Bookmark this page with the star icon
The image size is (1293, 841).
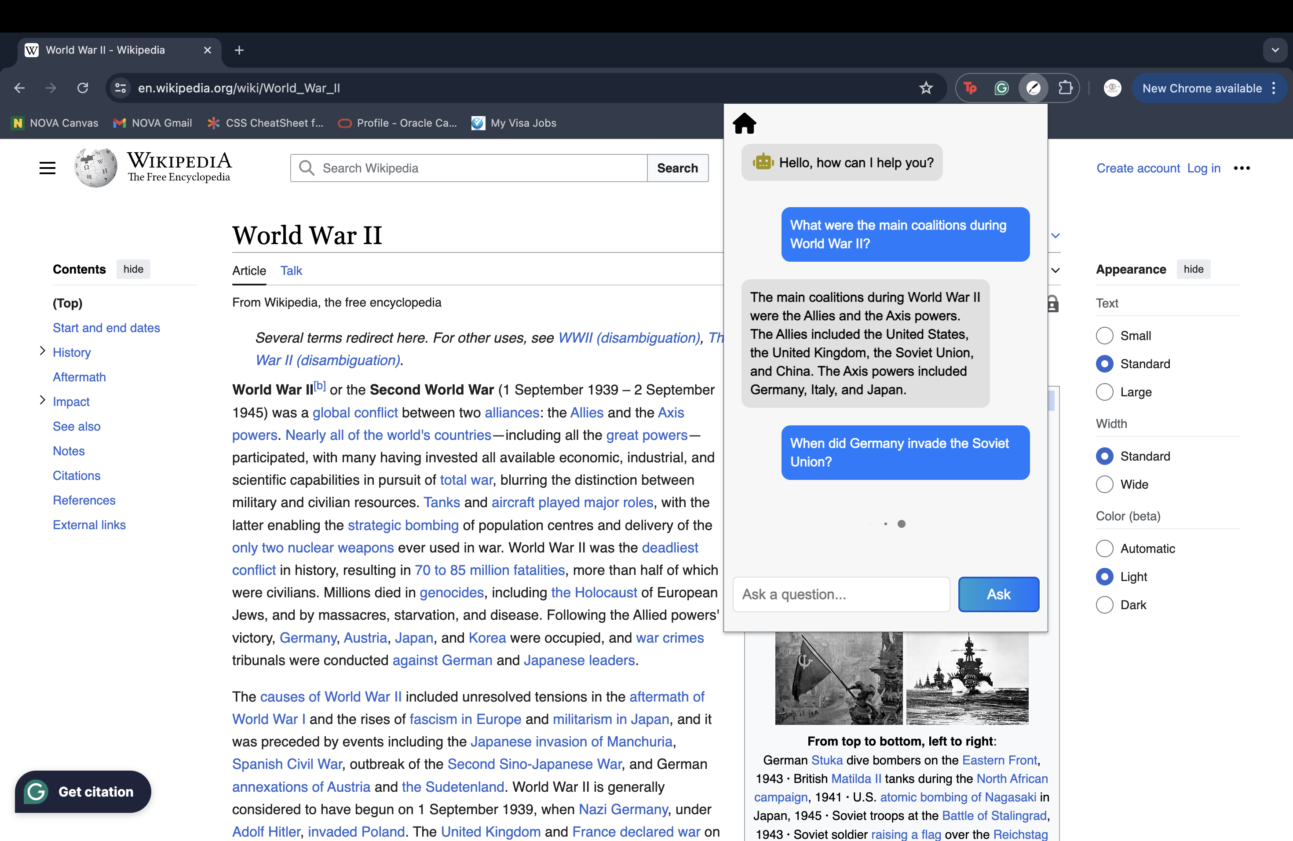926,88
